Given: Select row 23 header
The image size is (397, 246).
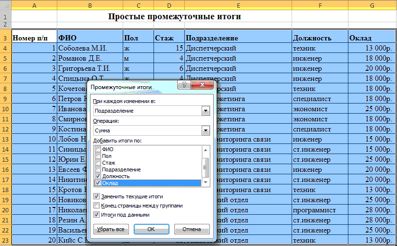Looking at the screenshot, I should coord(6,240).
